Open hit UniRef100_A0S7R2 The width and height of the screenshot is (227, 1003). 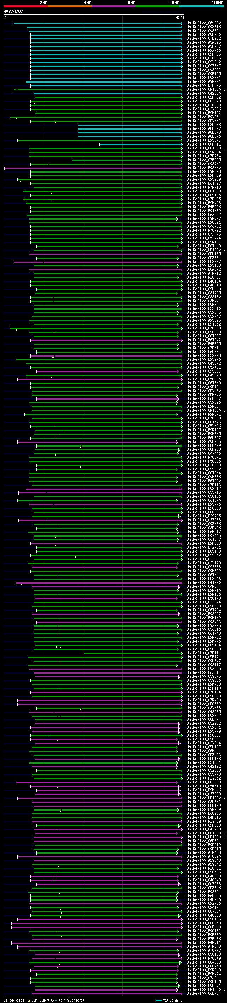point(204,70)
